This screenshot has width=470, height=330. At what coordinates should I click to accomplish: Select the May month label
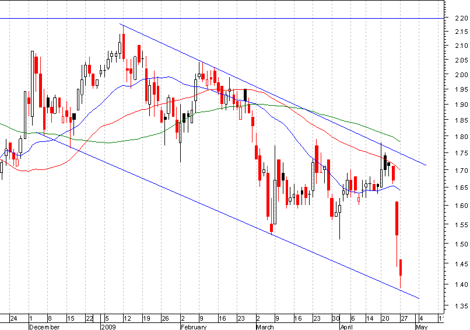(x=422, y=326)
